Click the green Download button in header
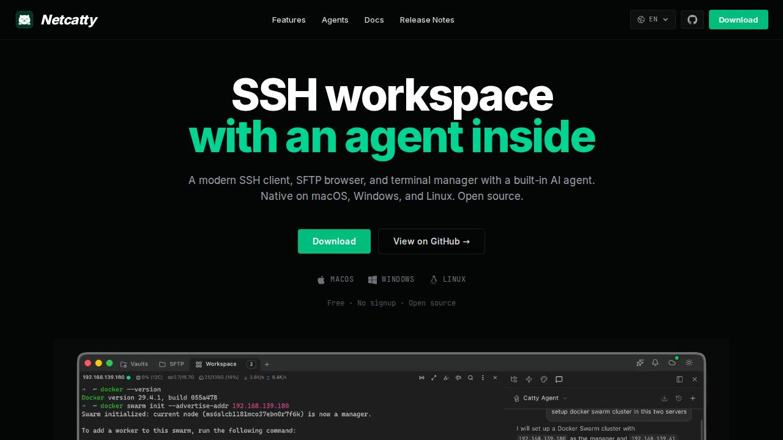783x440 pixels. pos(738,20)
